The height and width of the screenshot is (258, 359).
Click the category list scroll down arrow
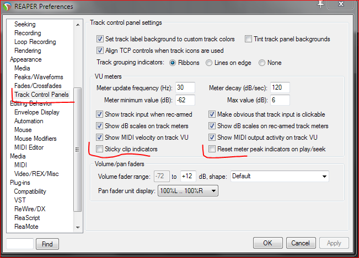(78, 227)
